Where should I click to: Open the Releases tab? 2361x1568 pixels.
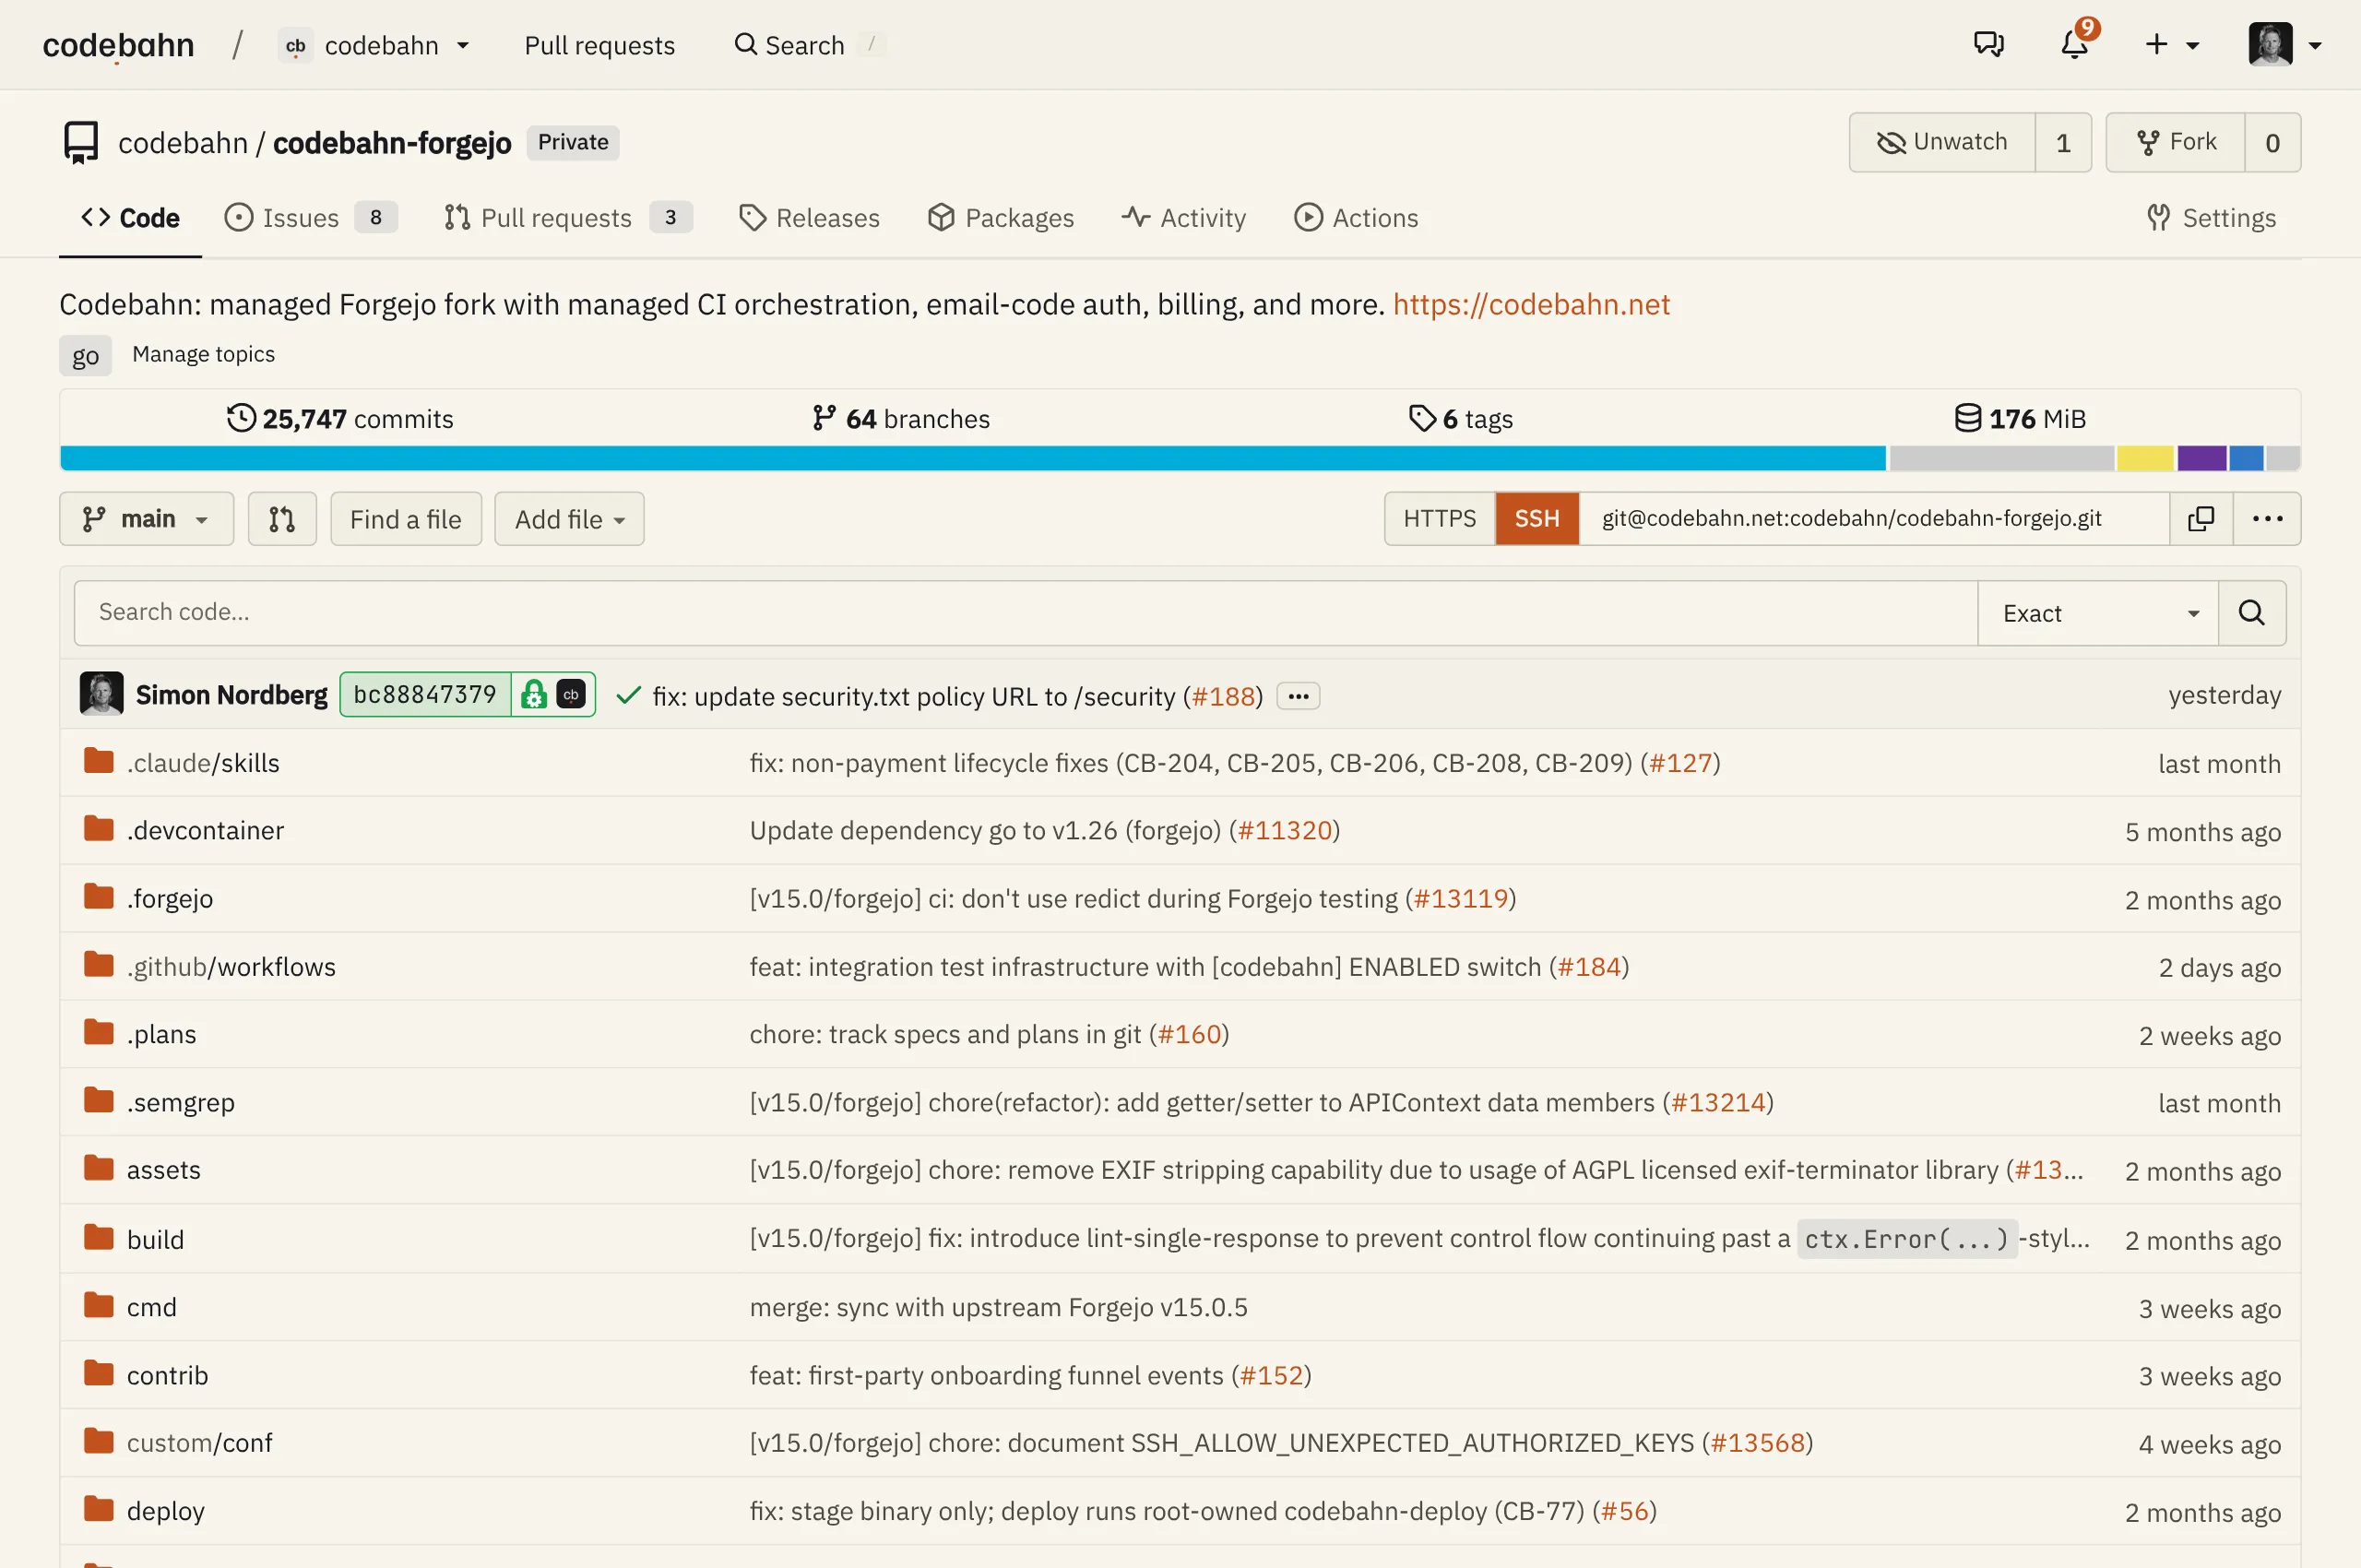pos(809,218)
